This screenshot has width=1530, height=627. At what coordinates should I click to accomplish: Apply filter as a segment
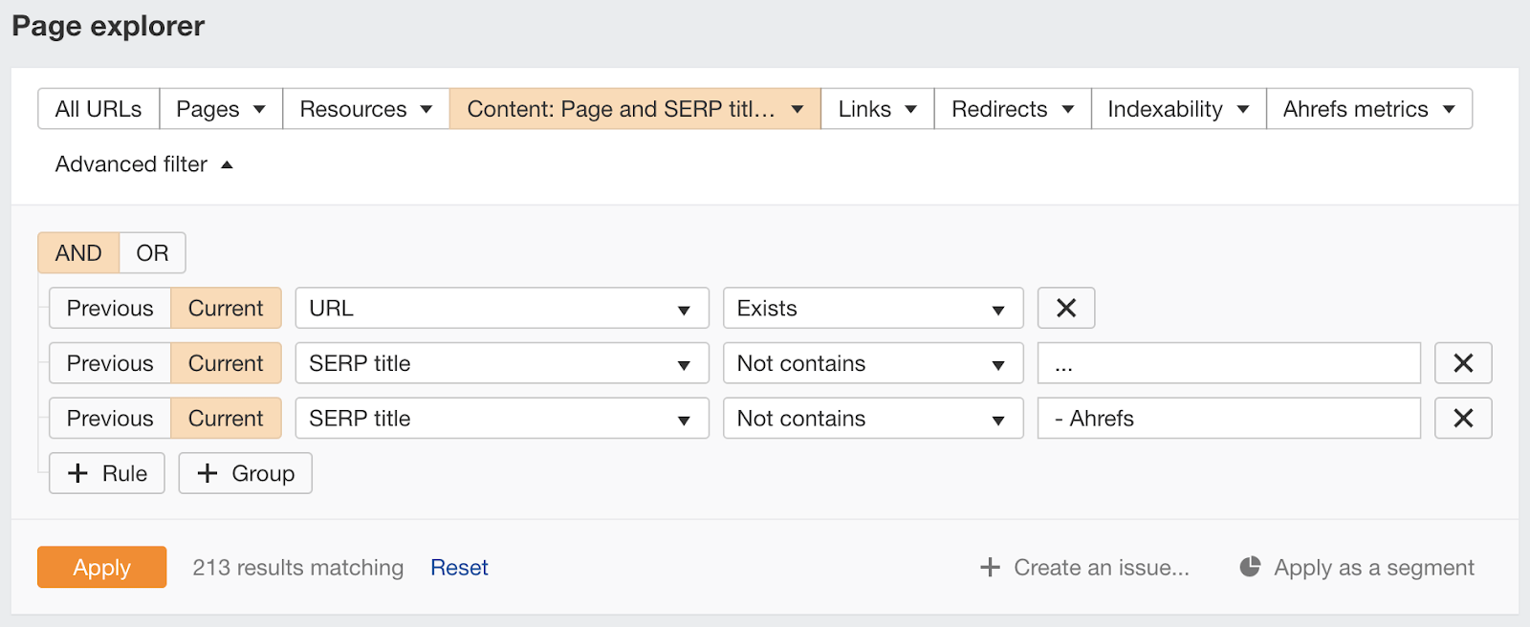pos(1357,568)
